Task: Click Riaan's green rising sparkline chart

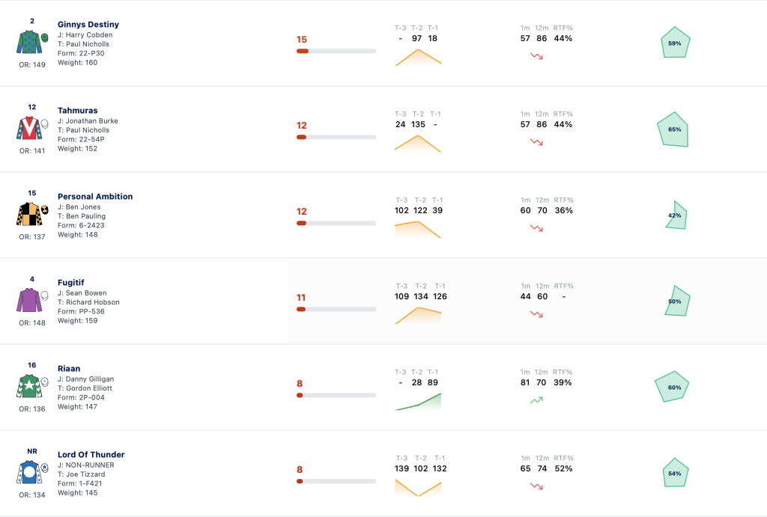Action: (x=418, y=402)
